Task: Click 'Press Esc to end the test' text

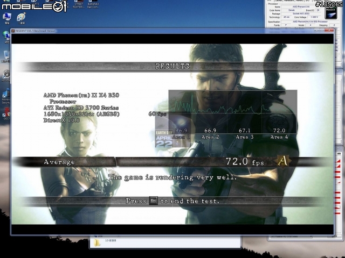Action: [172, 201]
